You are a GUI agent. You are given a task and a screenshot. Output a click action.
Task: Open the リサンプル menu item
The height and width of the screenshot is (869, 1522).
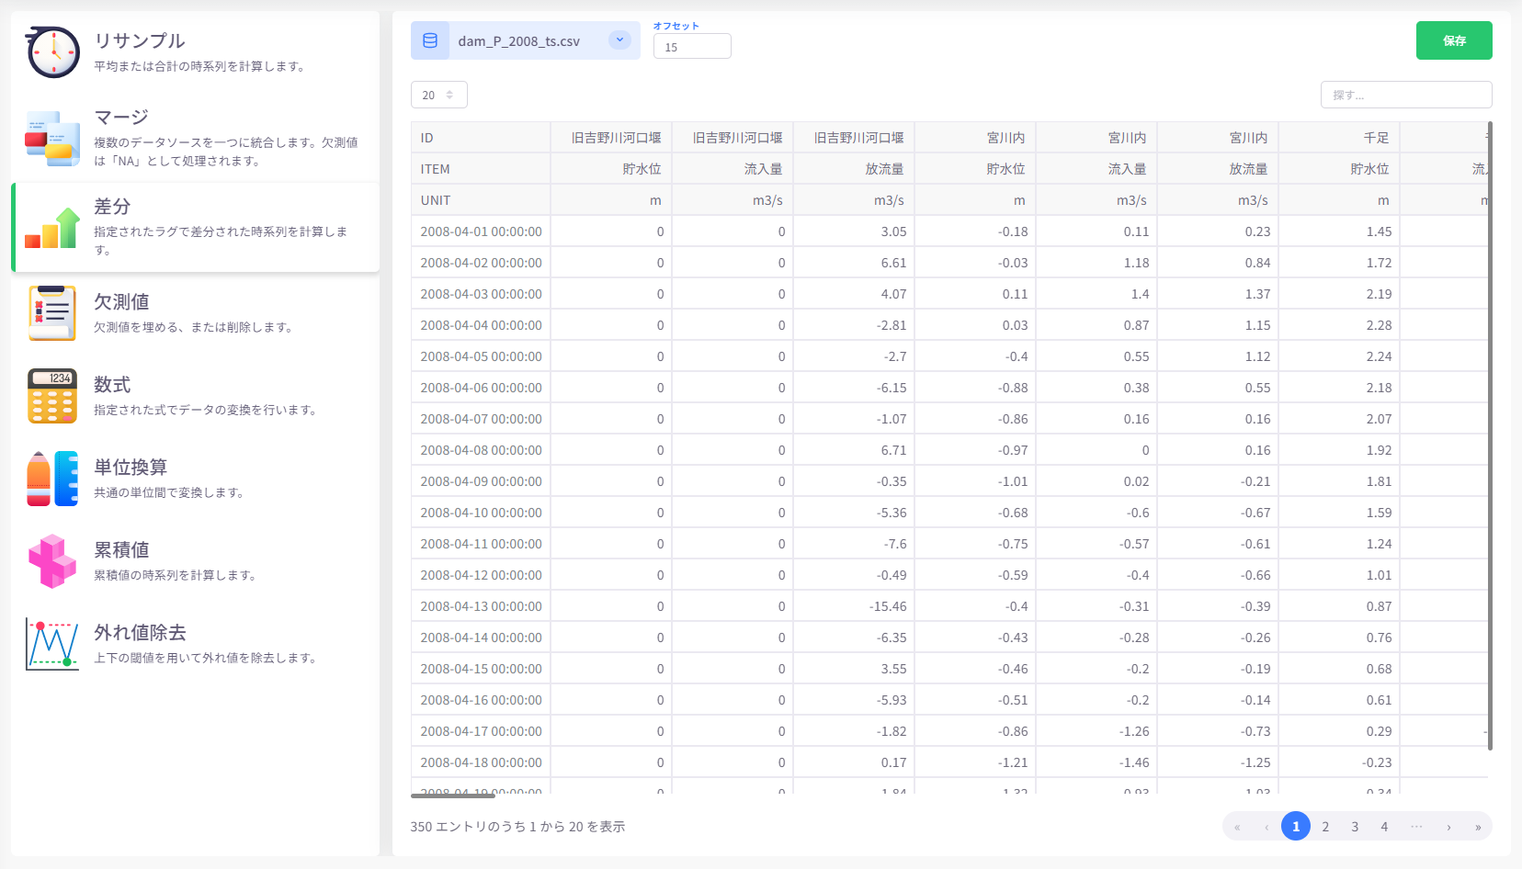[x=195, y=52]
